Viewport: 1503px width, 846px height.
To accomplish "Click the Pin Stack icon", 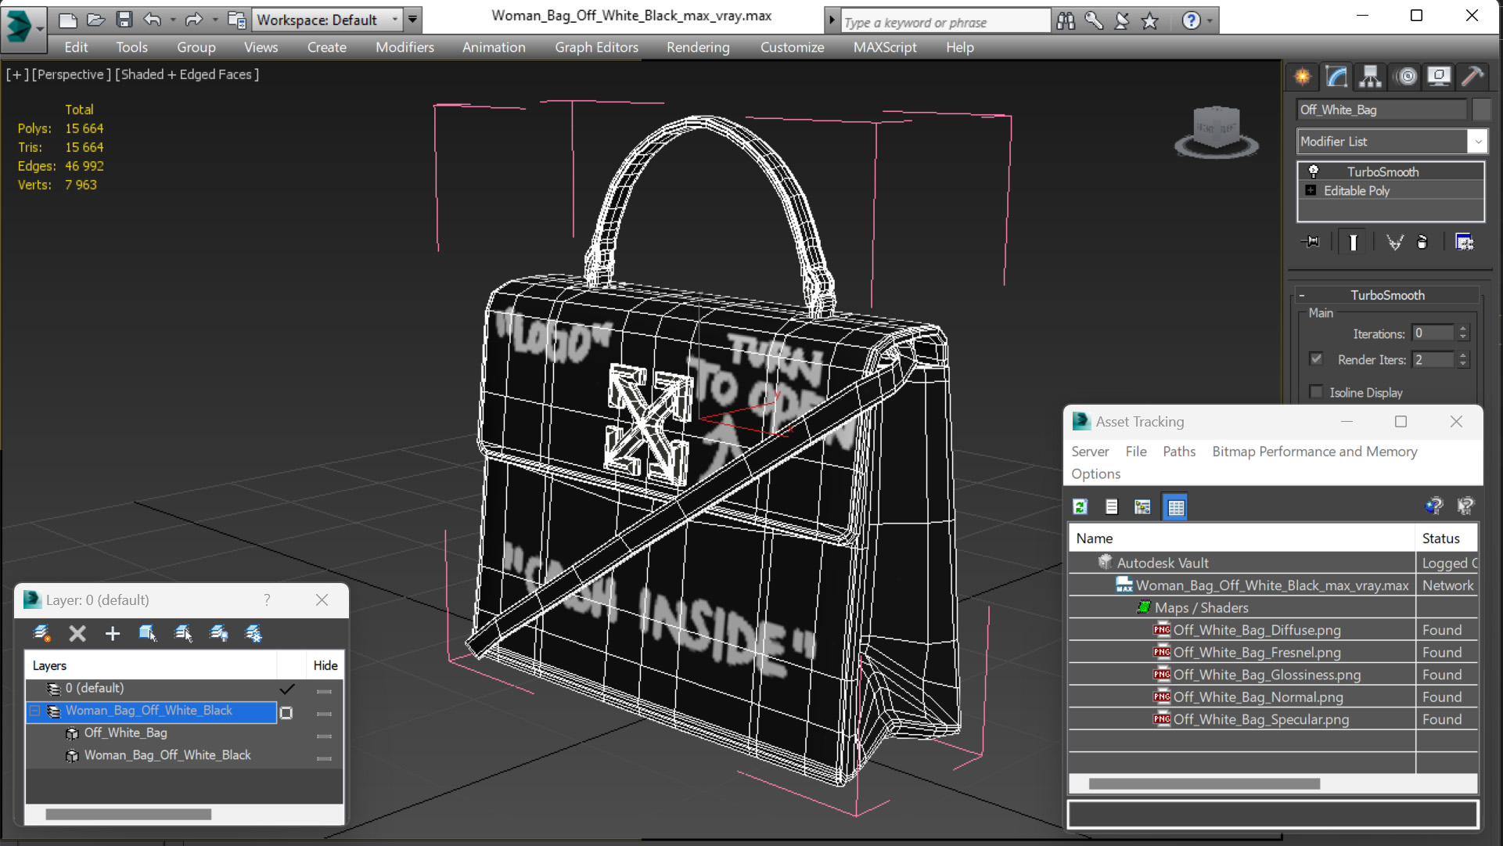I will click(1310, 242).
